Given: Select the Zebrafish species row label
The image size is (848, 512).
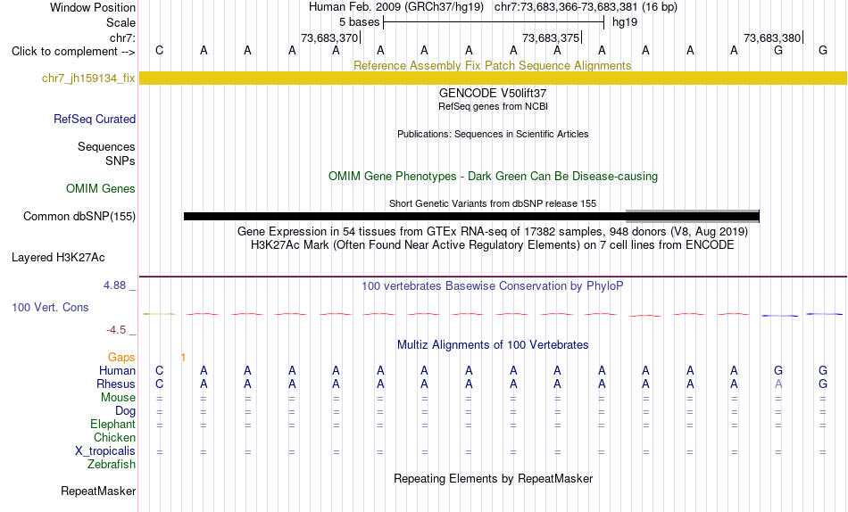Looking at the screenshot, I should click(x=112, y=464).
